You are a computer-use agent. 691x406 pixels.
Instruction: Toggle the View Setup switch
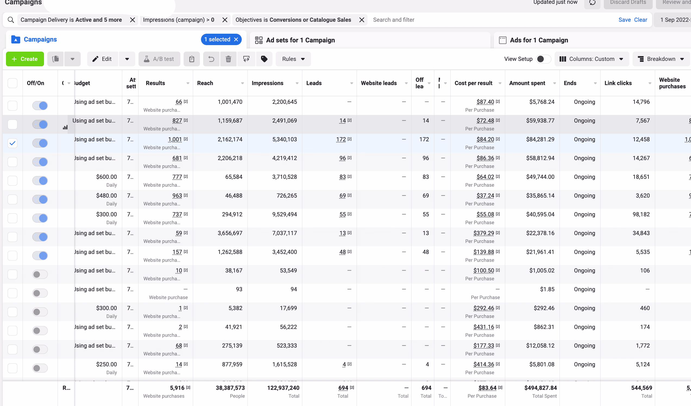click(x=543, y=59)
